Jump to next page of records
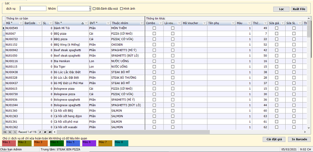 [x=45, y=132]
